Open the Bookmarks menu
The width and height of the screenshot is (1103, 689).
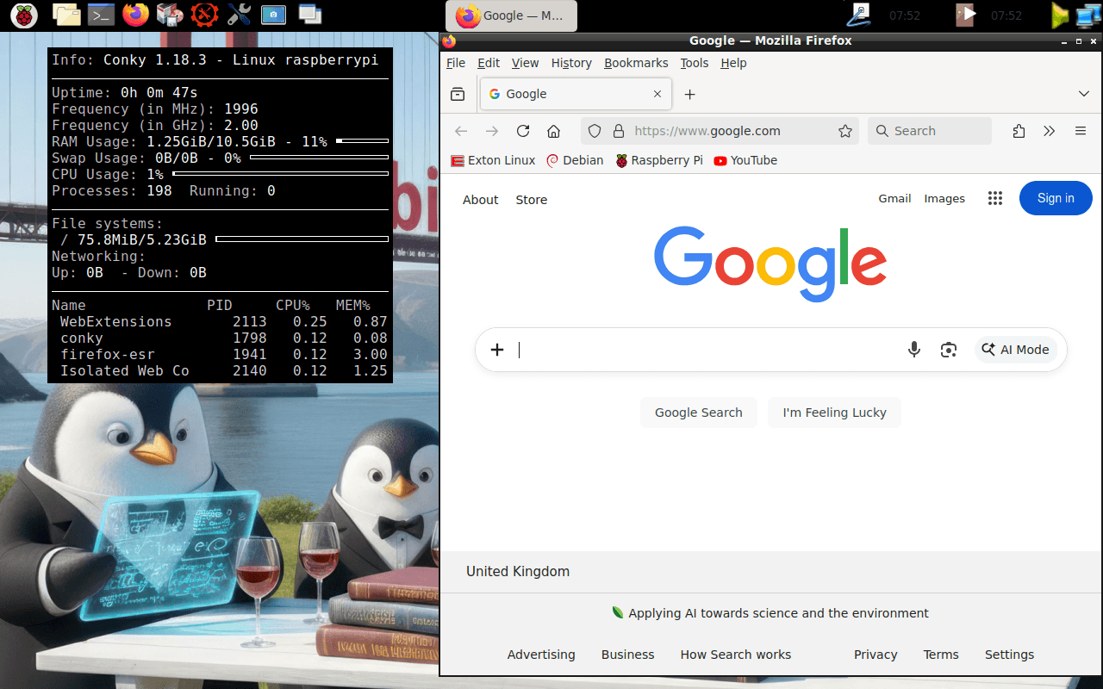[636, 63]
